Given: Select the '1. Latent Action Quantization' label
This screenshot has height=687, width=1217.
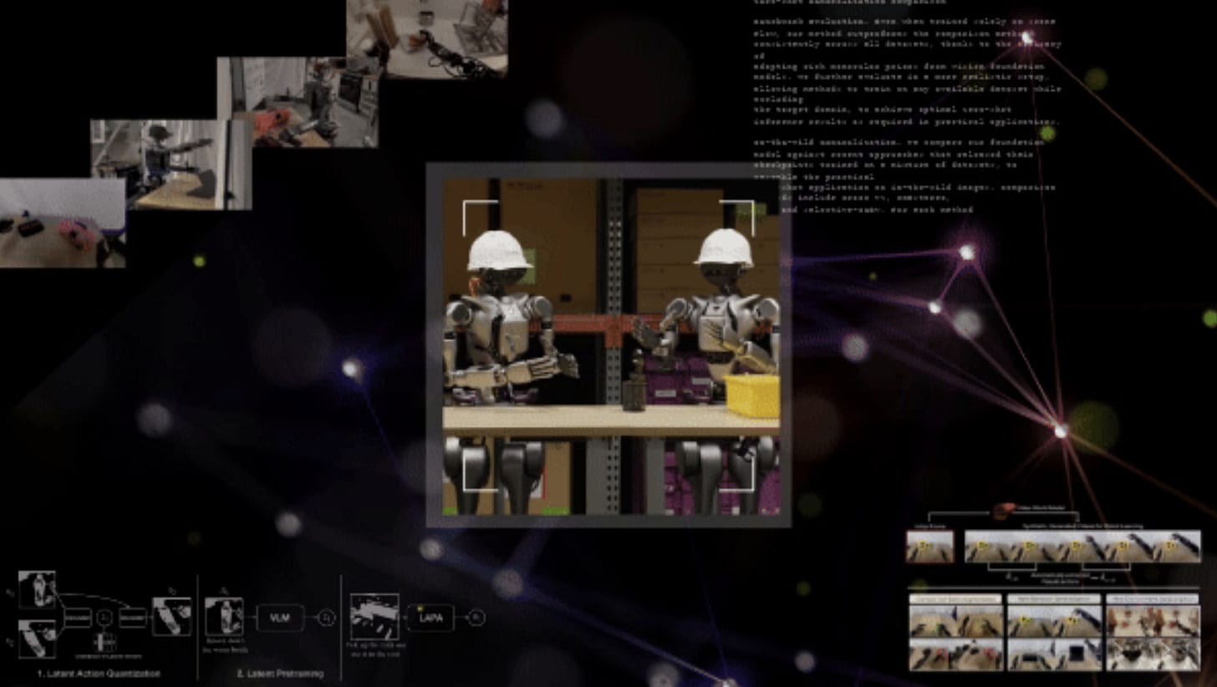Looking at the screenshot, I should [99, 673].
